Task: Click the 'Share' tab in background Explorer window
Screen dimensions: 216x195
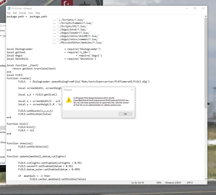Action: click(3, 31)
